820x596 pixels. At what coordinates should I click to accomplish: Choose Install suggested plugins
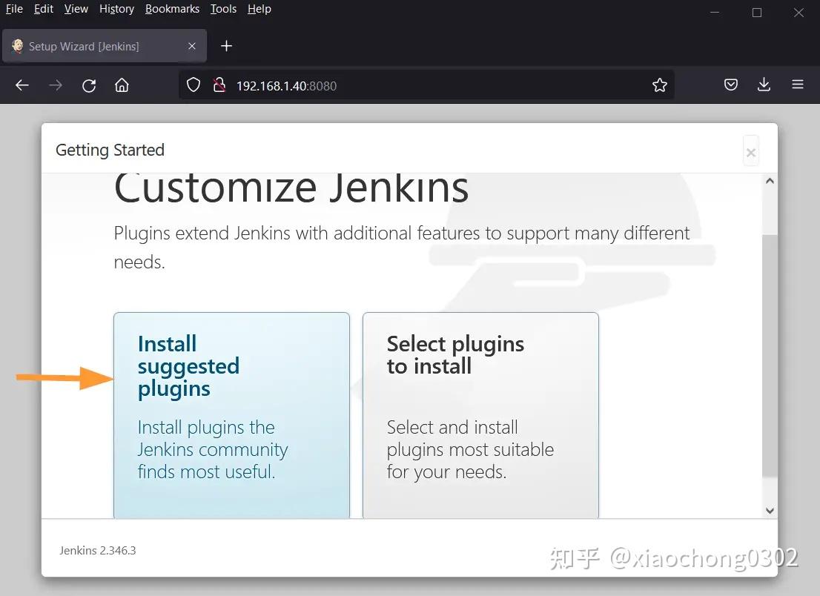(231, 415)
